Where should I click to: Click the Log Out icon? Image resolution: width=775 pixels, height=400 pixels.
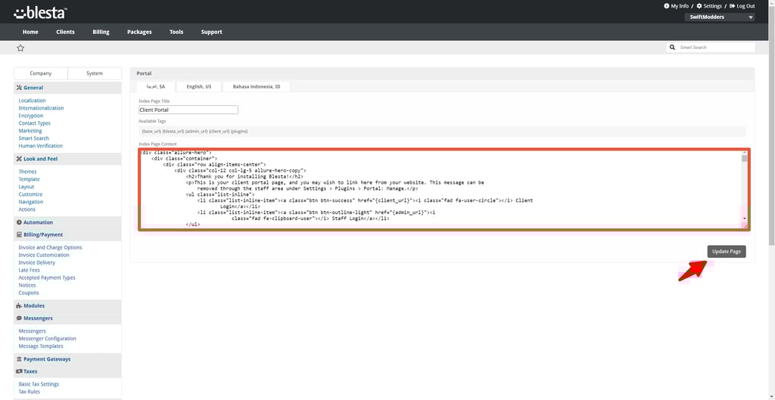point(732,6)
